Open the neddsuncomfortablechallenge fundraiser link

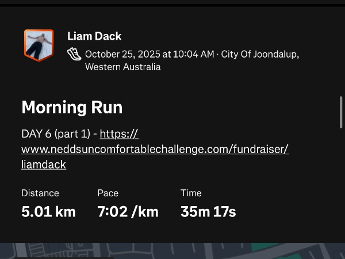(155, 150)
